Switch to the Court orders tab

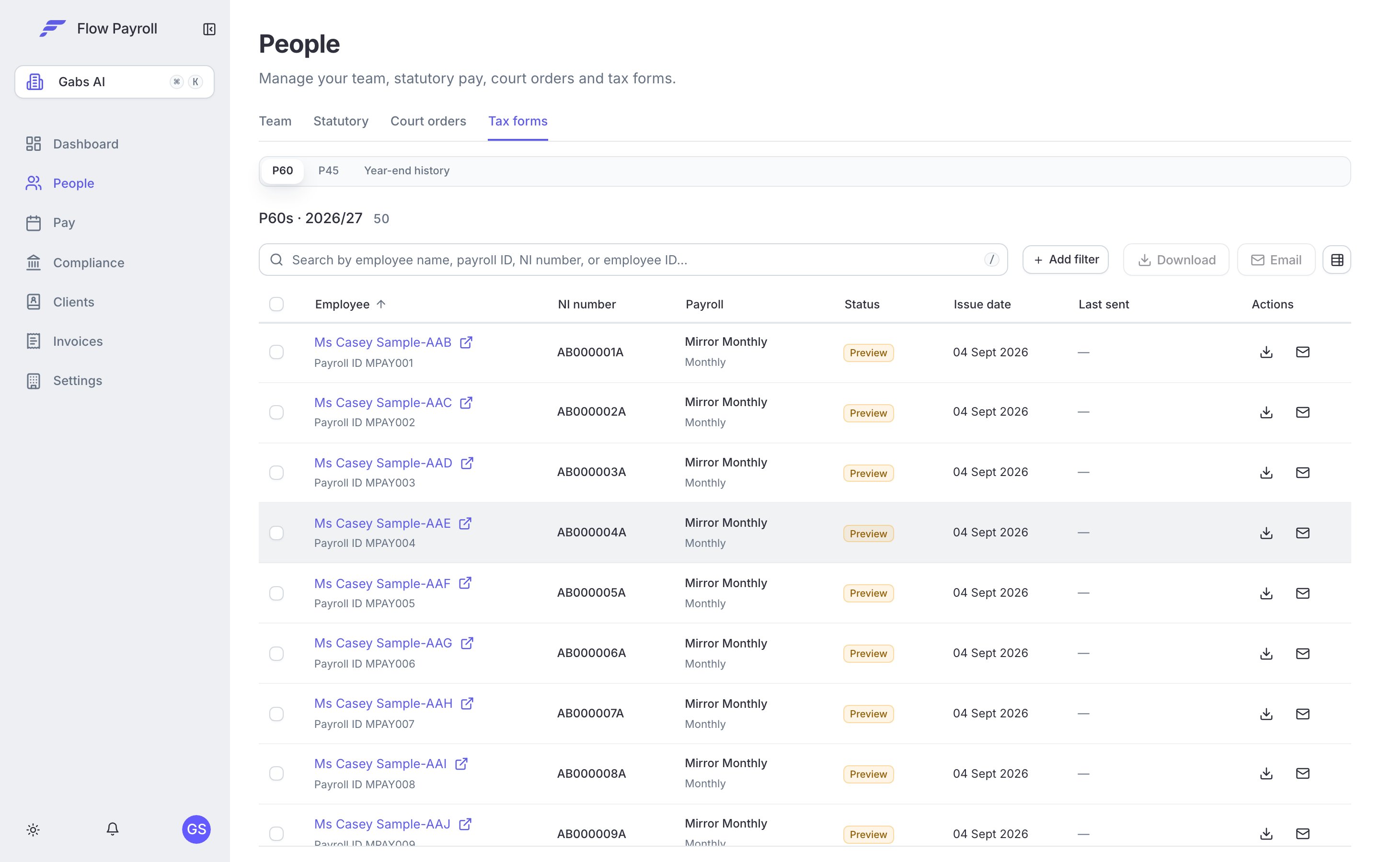428,121
